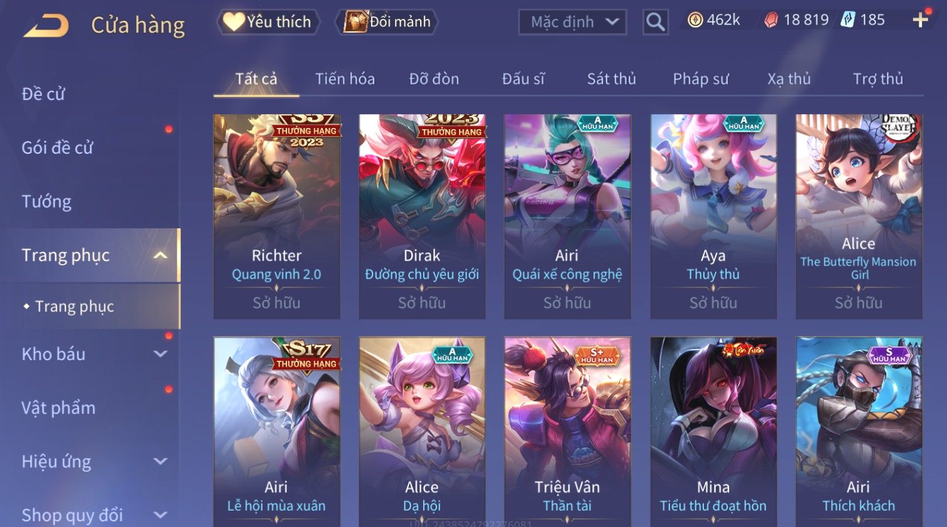Open Alice Butterfly Mansion Girl skin card
Image resolution: width=947 pixels, height=527 pixels.
pos(858,216)
